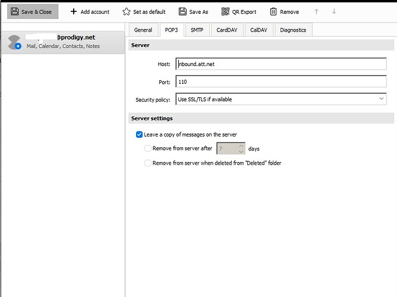Click the Save As disk icon
The image size is (397, 297).
182,11
